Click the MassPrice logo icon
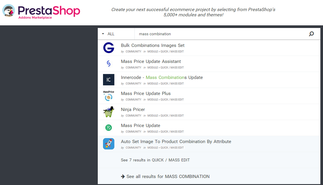The height and width of the screenshot is (185, 323). (109, 96)
